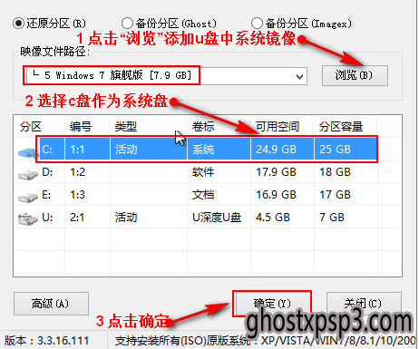The image size is (419, 349).
Task: Click the 5 Windows 7 旗舰版 image entry
Action: (x=112, y=75)
